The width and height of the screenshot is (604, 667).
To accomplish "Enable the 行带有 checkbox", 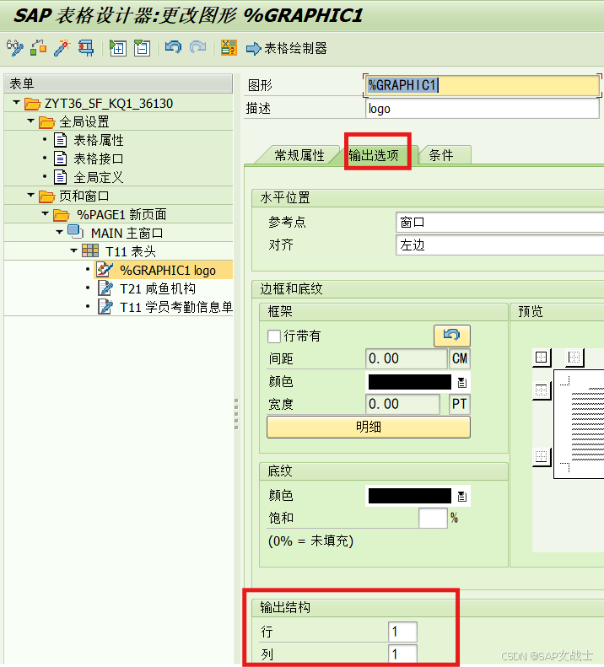I will pos(273,336).
